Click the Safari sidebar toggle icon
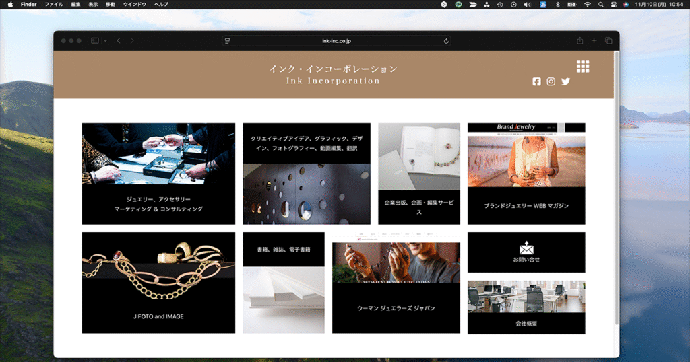 click(94, 40)
